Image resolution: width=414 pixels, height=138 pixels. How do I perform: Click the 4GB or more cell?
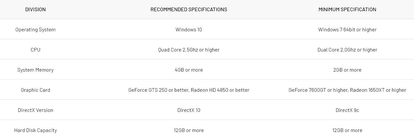[189, 70]
